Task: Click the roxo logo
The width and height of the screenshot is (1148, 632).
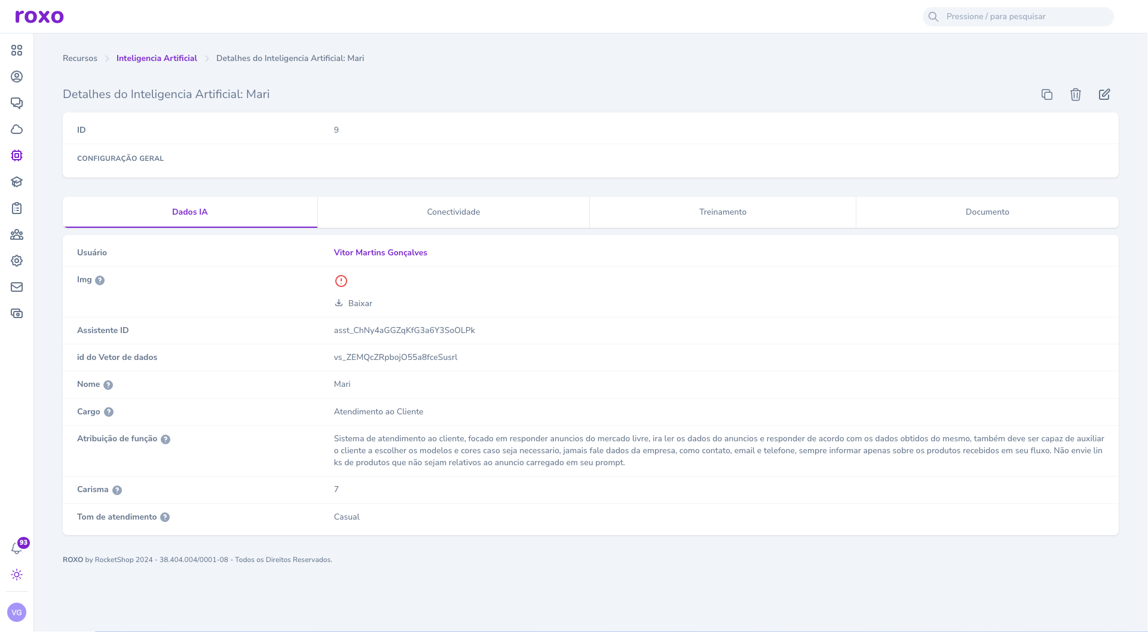Action: [x=39, y=16]
